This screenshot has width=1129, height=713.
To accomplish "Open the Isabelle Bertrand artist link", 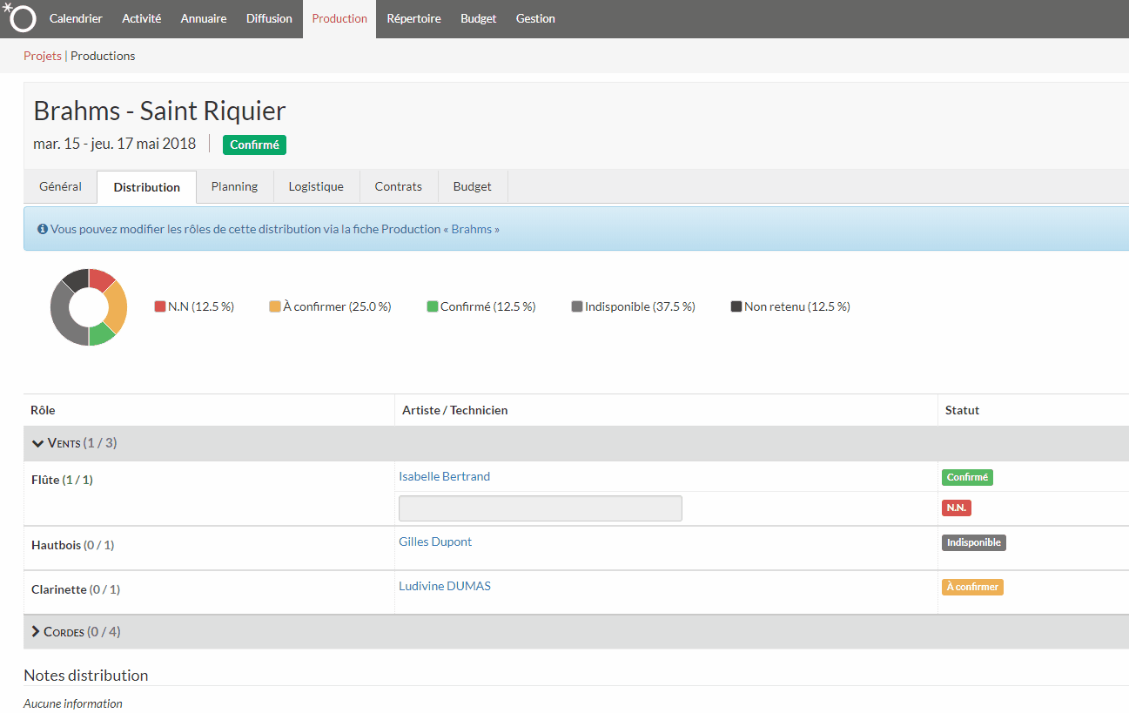I will pyautogui.click(x=444, y=476).
